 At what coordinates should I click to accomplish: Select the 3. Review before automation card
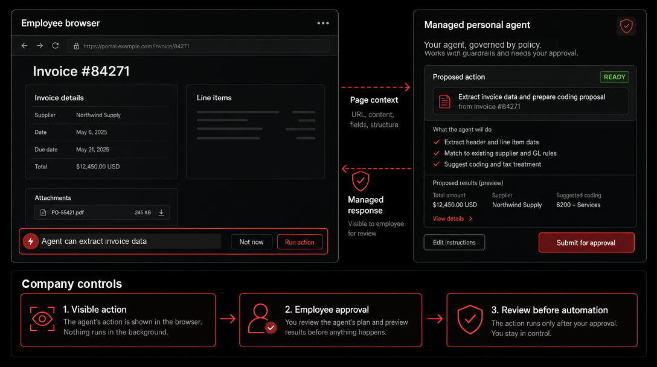(542, 320)
